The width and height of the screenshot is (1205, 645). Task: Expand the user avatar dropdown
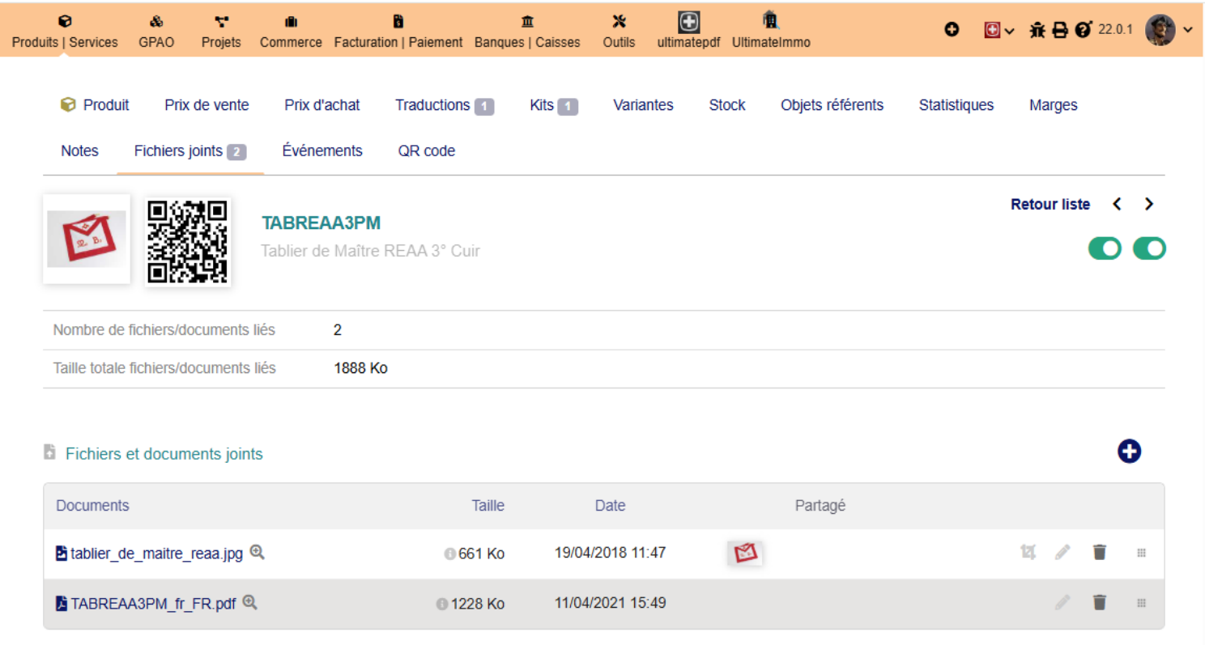pyautogui.click(x=1188, y=30)
